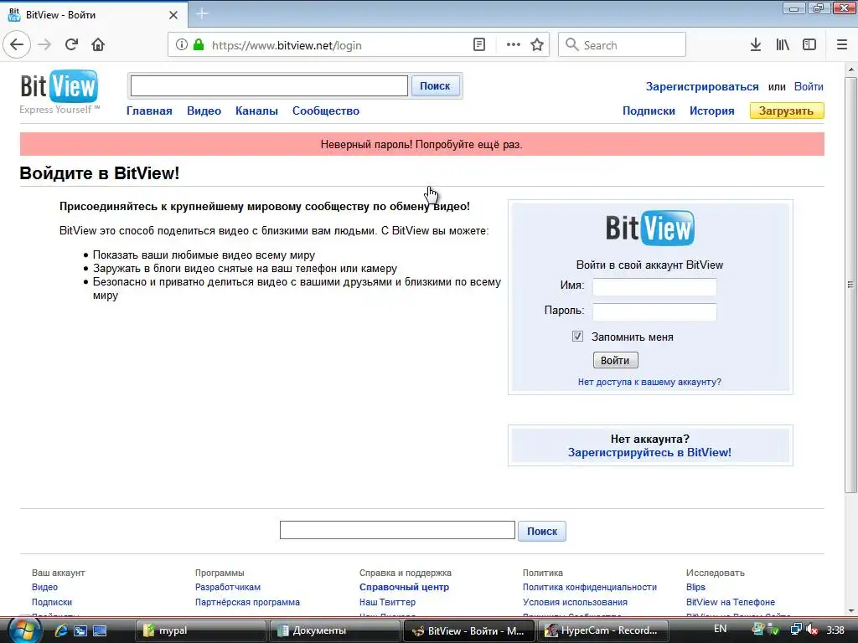Viewport: 858px width, 643px height.
Task: Switch to Документы taskbar window
Action: pos(333,630)
